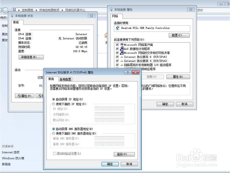Click the 属性(R) button in 本地连接 属性
Image resolution: width=230 pixels, height=173 pixels.
tap(178, 77)
